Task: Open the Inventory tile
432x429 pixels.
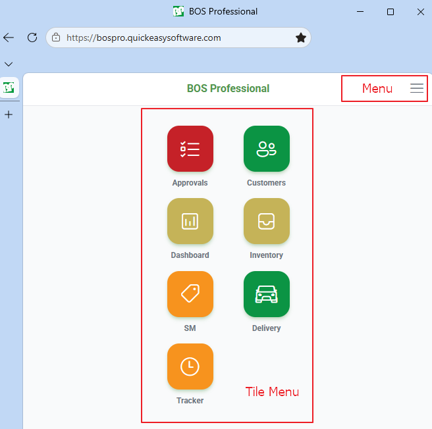Action: coord(267,221)
